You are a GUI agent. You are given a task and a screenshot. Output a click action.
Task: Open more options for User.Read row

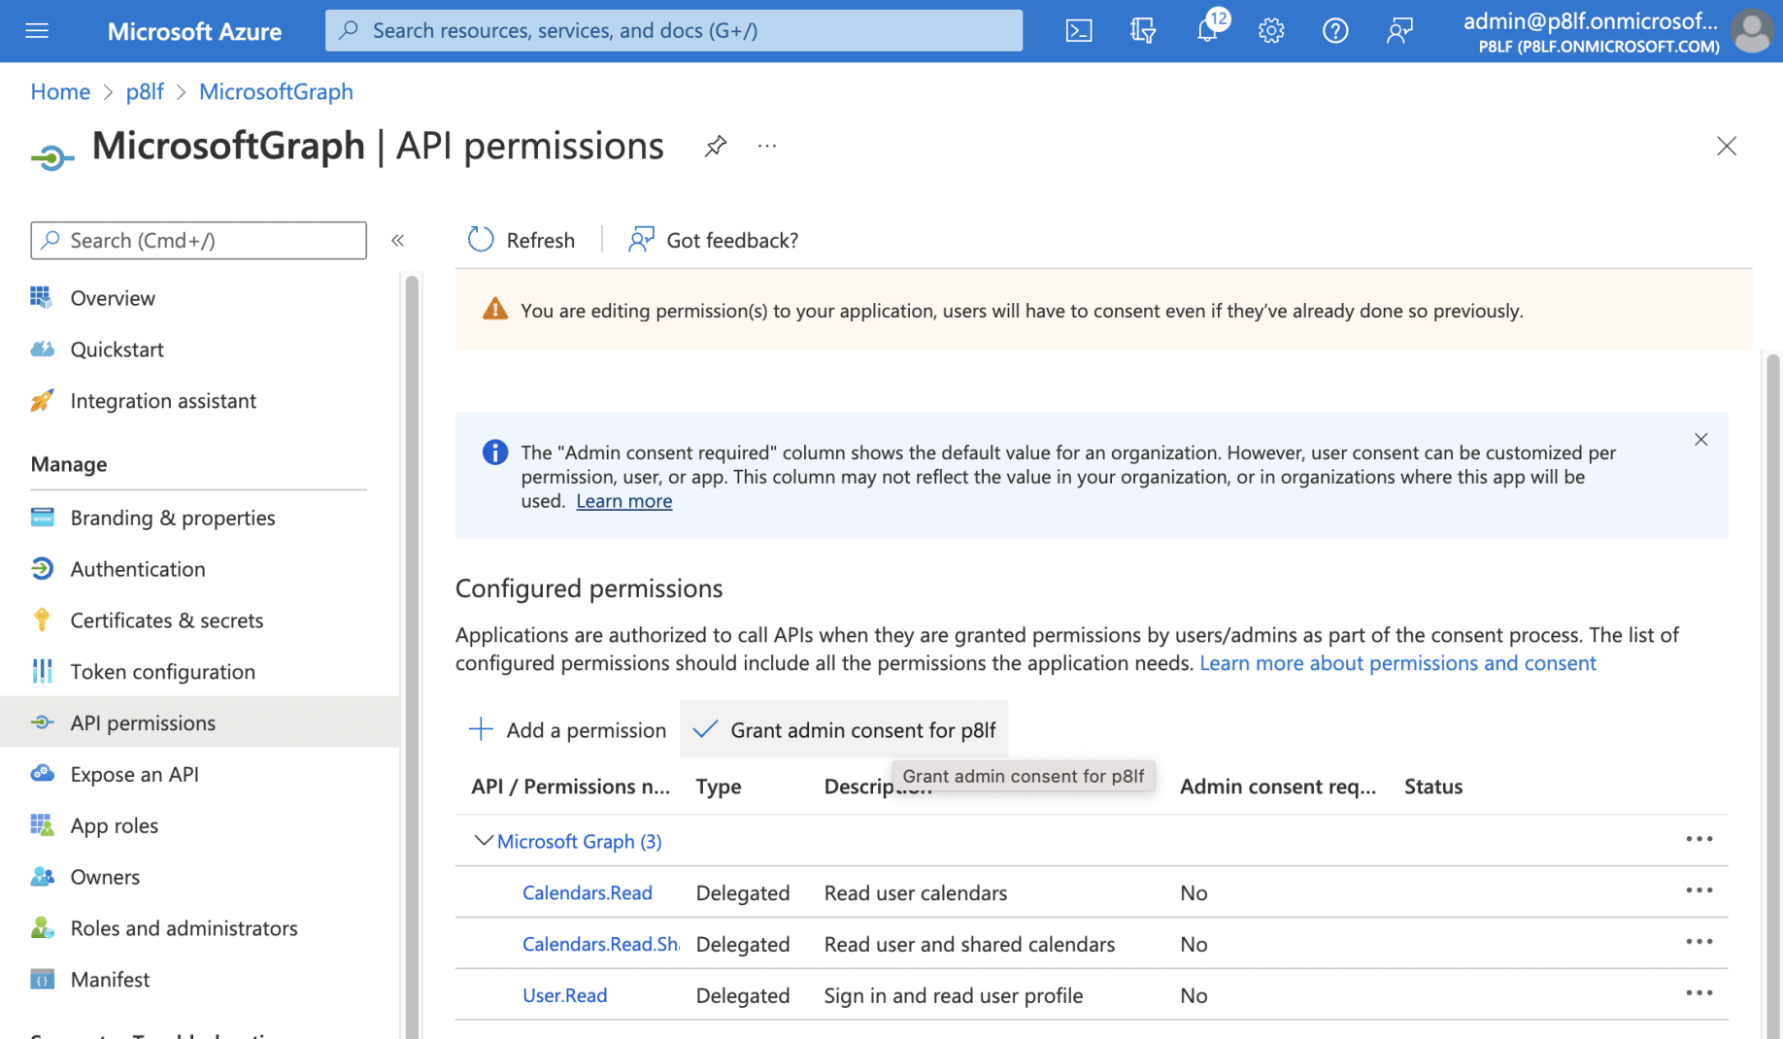coord(1699,994)
